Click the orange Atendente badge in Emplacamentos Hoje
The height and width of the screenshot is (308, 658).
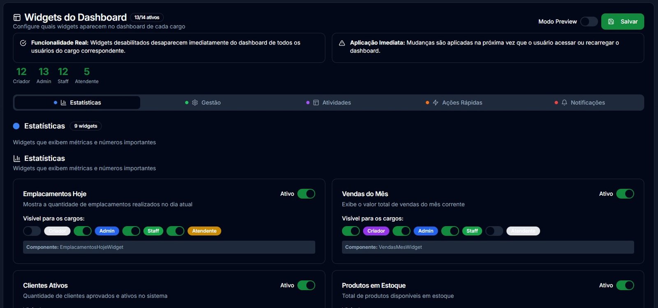point(204,231)
